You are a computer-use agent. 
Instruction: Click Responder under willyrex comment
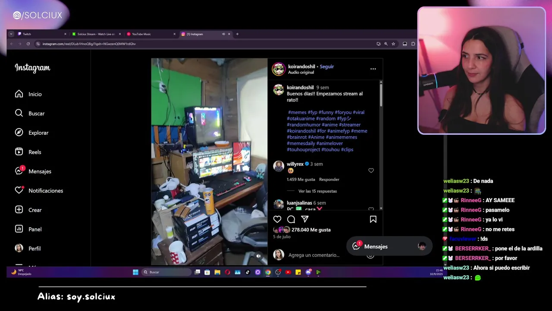(329, 179)
